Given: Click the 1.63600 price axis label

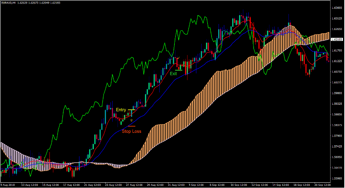Looking at the screenshot, I should click(x=337, y=8).
